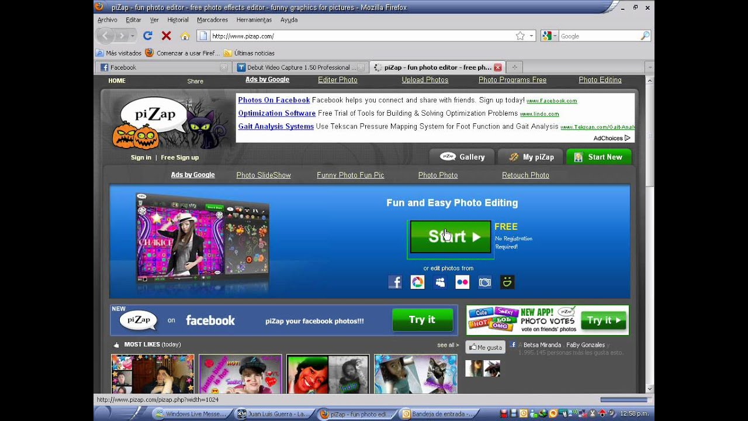Screen dimensions: 748x421
Task: Click the see all link
Action: coord(448,345)
